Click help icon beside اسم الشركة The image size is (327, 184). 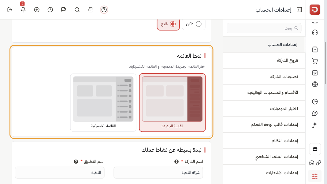tap(177, 161)
